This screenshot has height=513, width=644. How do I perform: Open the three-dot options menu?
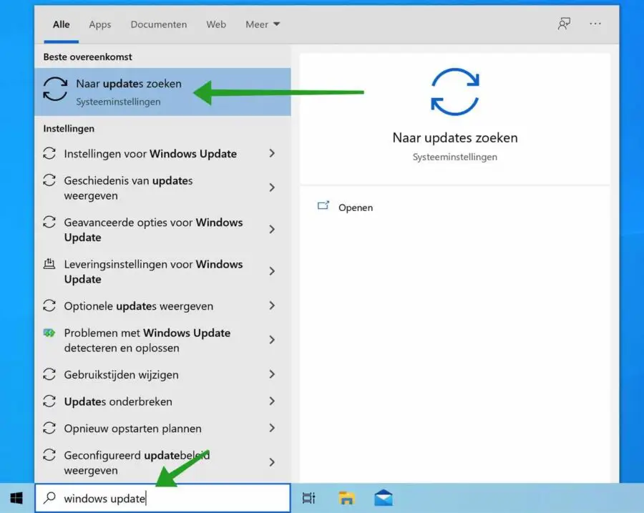595,24
